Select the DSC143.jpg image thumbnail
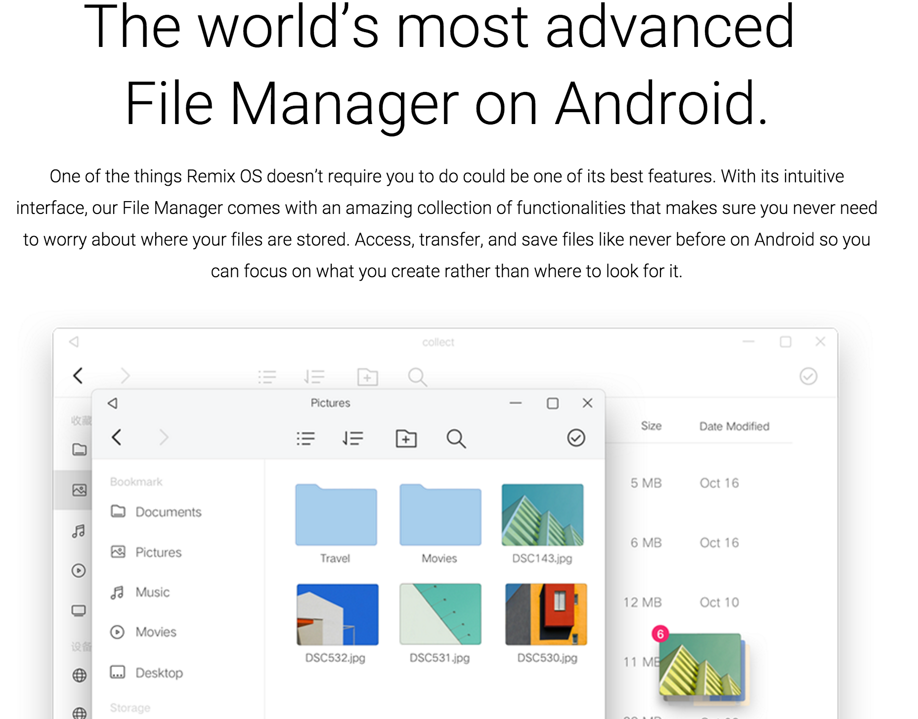Image resolution: width=918 pixels, height=719 pixels. 542,515
